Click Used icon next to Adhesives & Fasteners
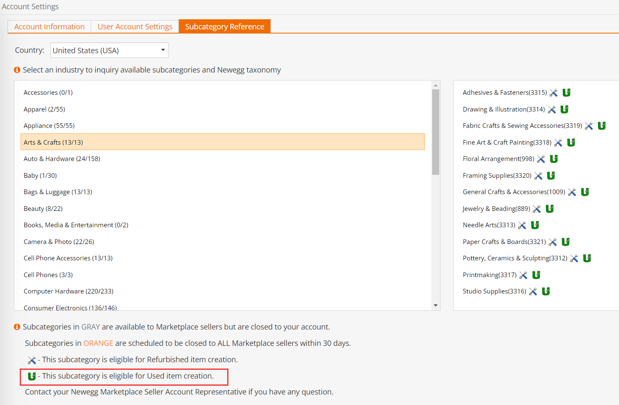Image resolution: width=619 pixels, height=405 pixels. [x=567, y=93]
